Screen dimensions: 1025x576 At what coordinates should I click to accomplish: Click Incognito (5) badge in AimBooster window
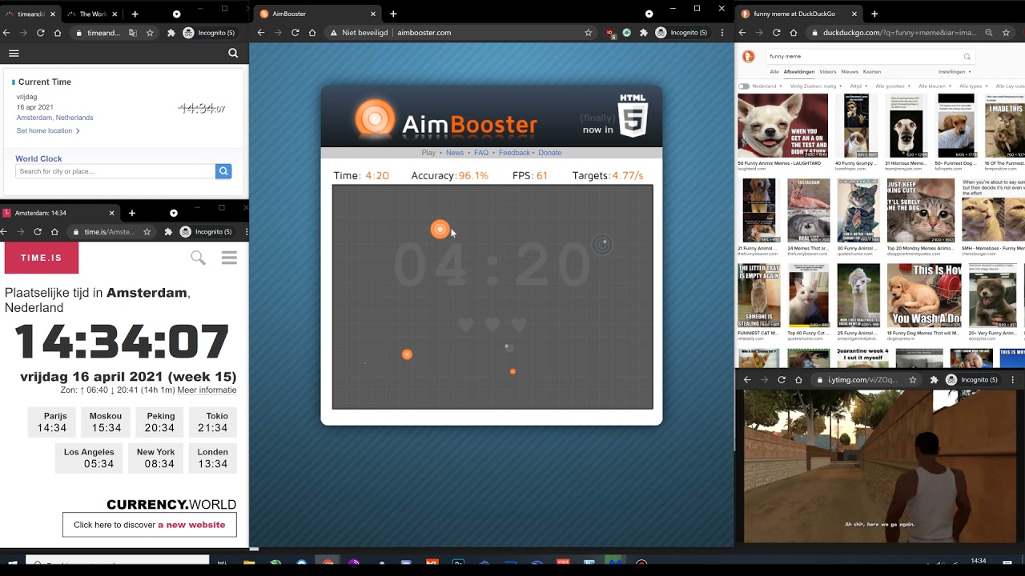pyautogui.click(x=681, y=33)
